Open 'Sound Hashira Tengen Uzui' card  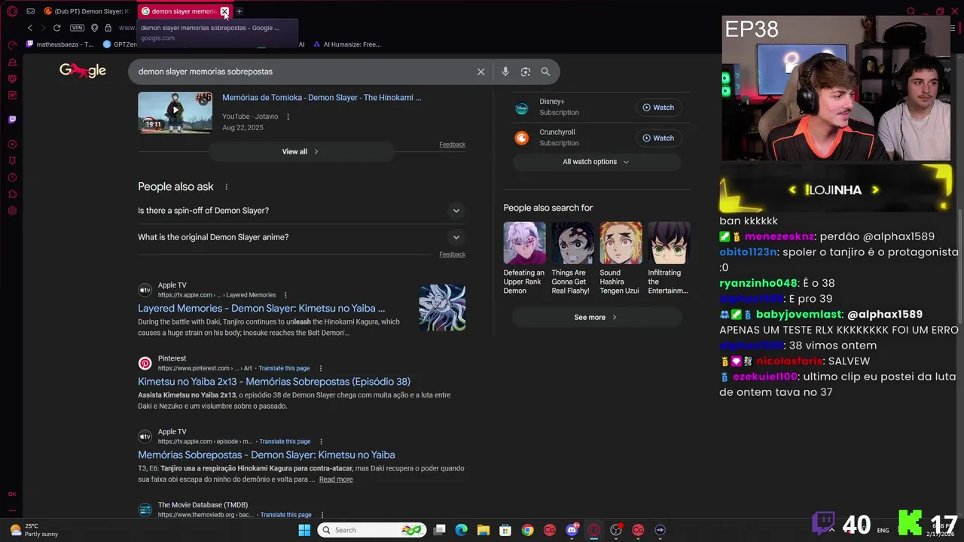click(x=621, y=259)
